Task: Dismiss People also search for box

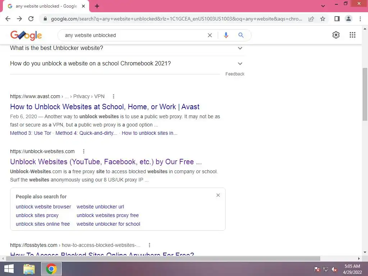Action: pyautogui.click(x=218, y=195)
